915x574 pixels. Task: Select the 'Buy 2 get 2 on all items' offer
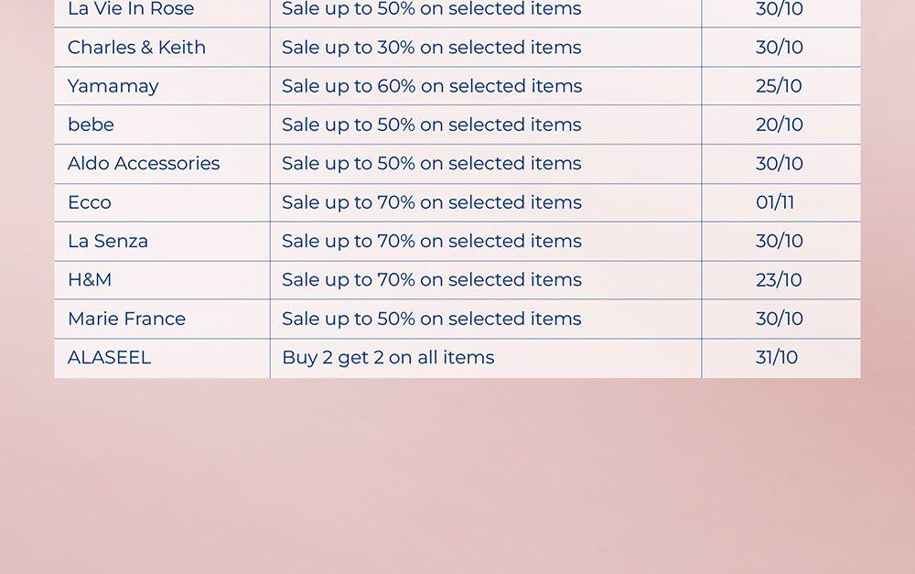[x=388, y=358]
